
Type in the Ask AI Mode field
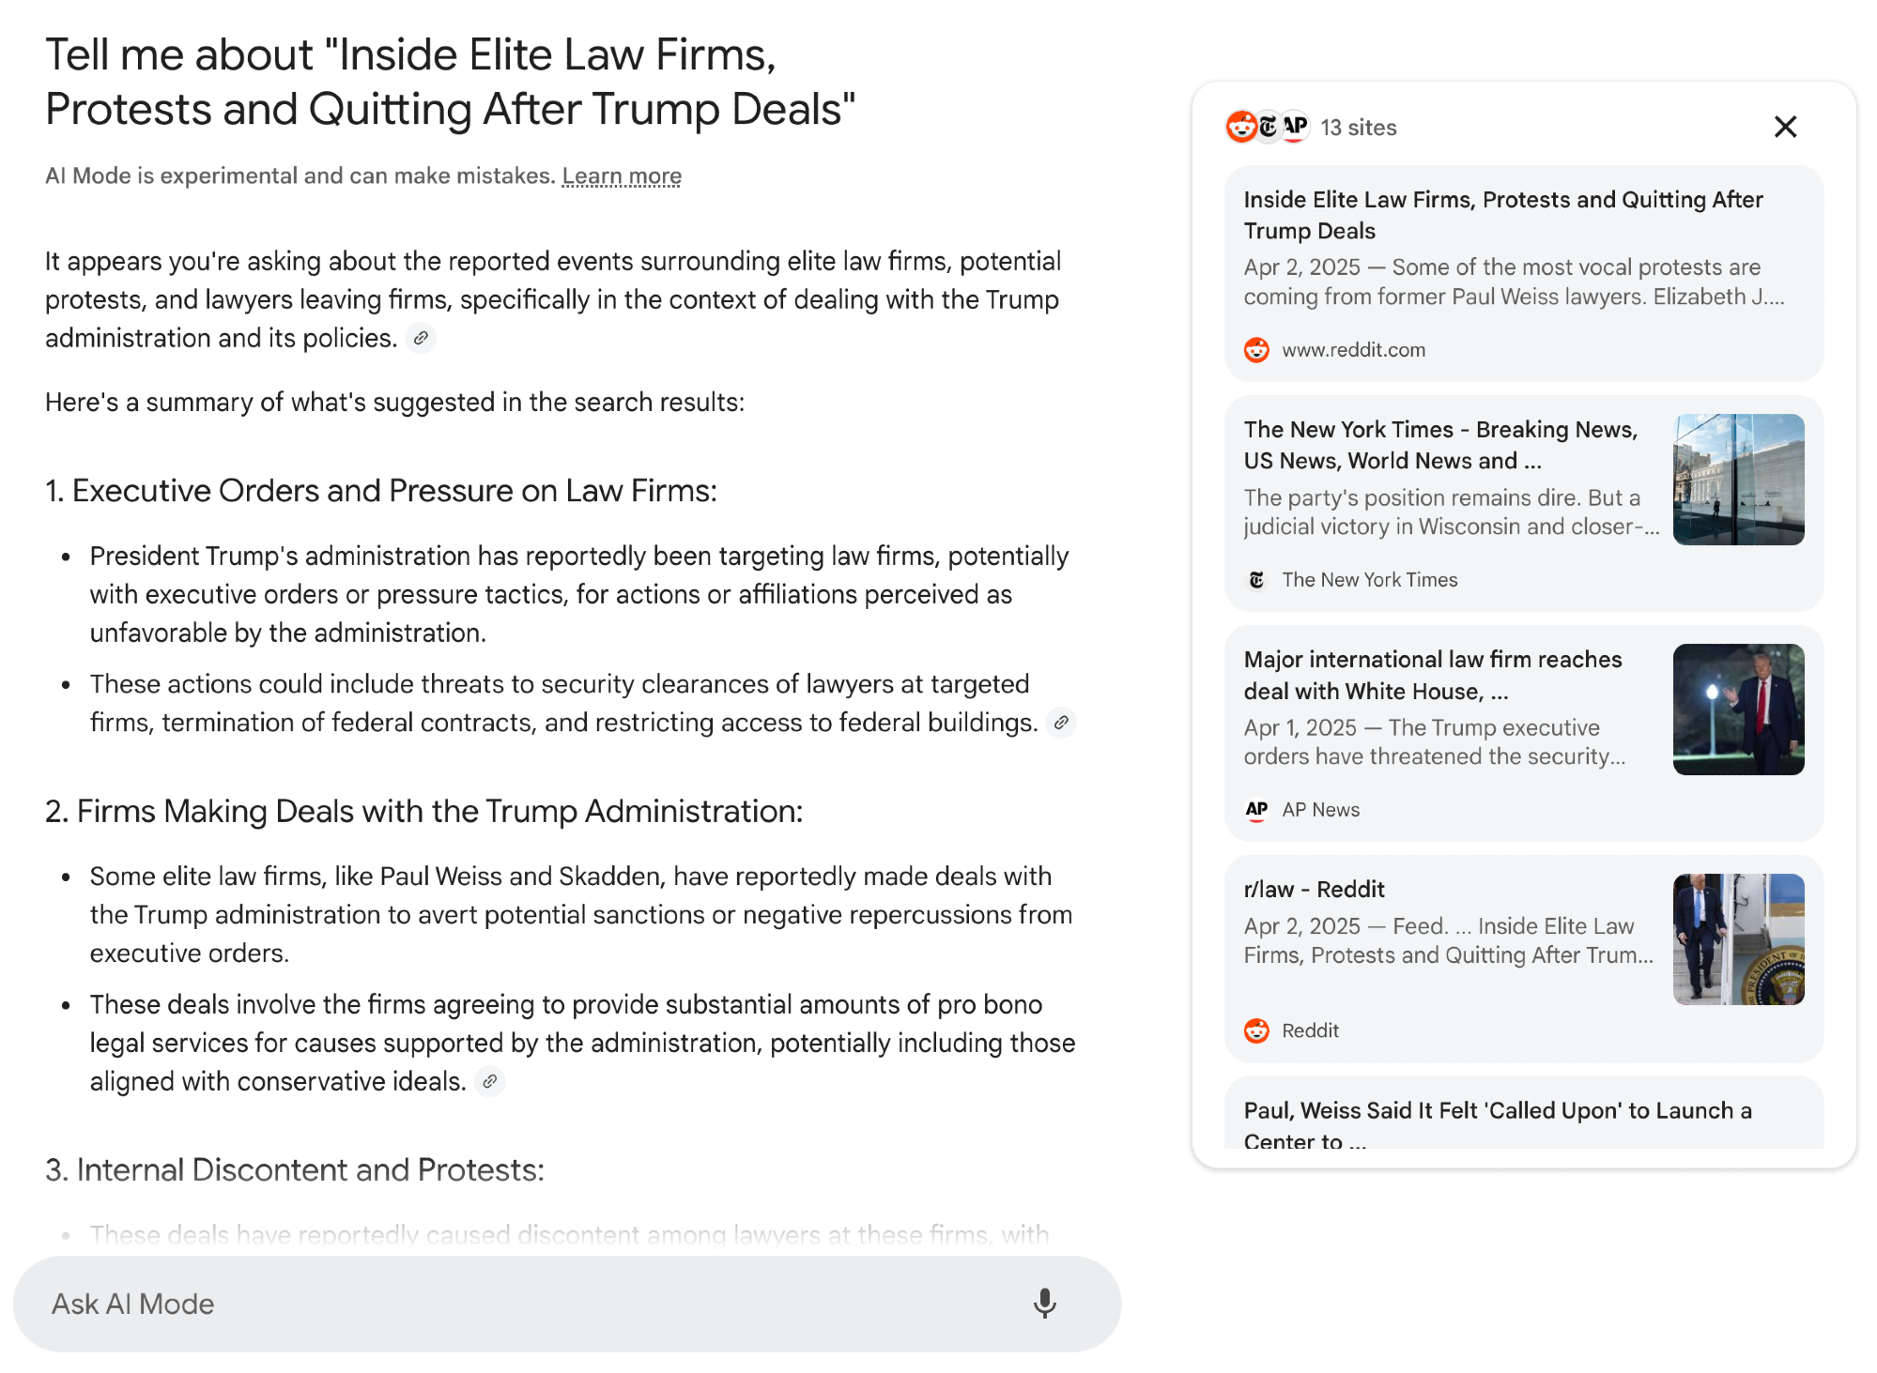526,1304
